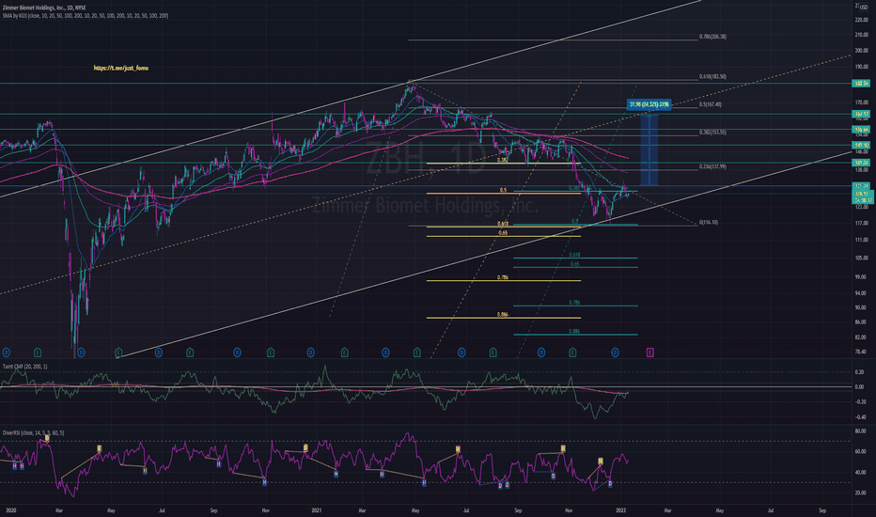Open the dividend marker dated late June 2021
This screenshot has width=876, height=517.
[x=461, y=352]
